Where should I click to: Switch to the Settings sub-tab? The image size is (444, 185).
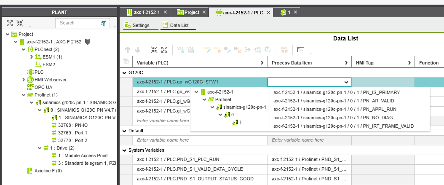pyautogui.click(x=141, y=25)
